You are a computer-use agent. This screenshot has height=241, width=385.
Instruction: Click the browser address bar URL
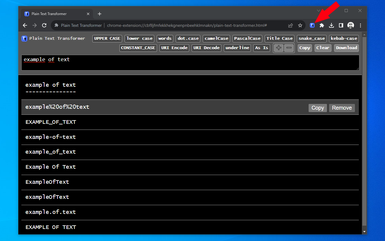click(x=187, y=25)
